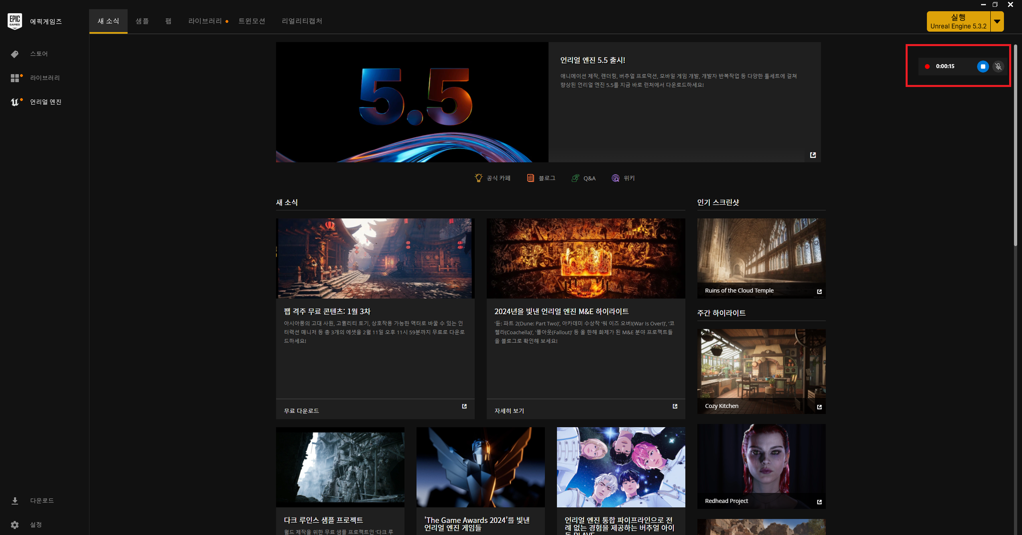Click the Epic Games logo icon
The height and width of the screenshot is (535, 1022).
point(15,21)
